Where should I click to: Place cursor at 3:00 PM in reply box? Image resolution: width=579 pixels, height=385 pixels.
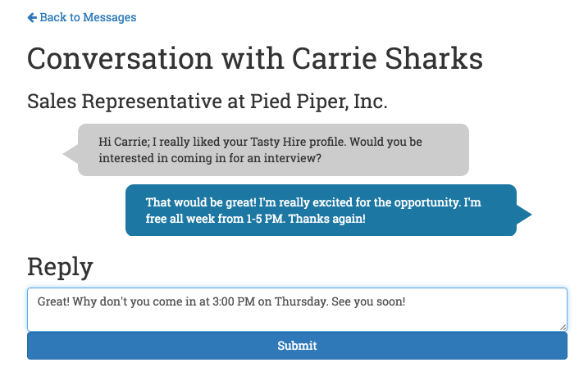click(234, 301)
